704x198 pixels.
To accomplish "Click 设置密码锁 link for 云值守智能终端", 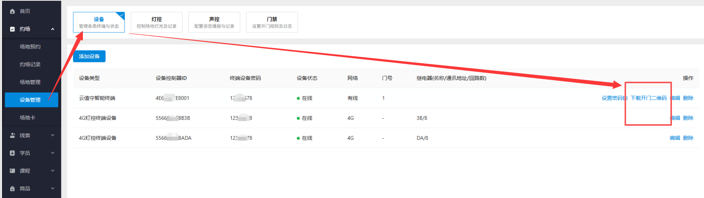I will point(614,98).
